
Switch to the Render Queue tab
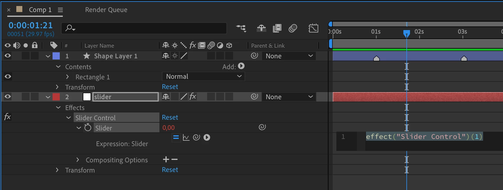(x=106, y=10)
